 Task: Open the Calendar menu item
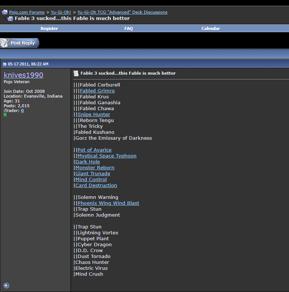[211, 28]
